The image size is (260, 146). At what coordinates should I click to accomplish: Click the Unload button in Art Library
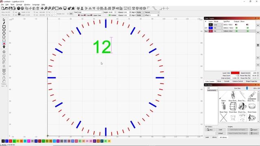(220, 133)
